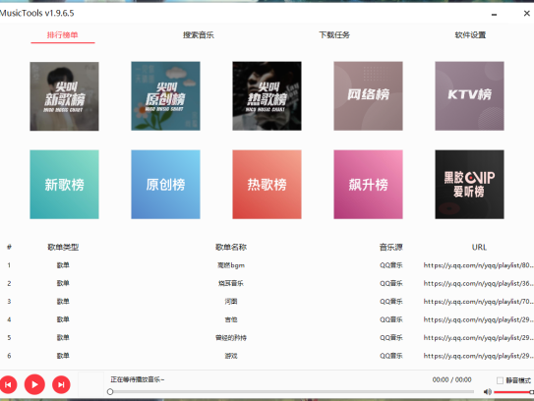
Task: Click the URL ending in playlist/36
Action: click(479, 283)
